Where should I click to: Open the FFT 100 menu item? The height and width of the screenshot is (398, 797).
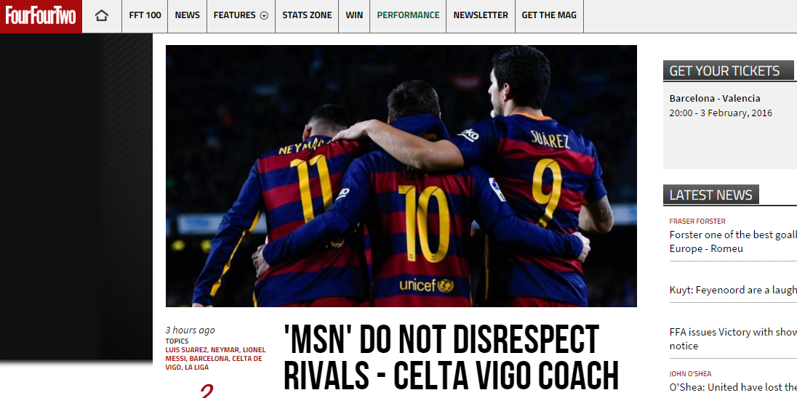pyautogui.click(x=145, y=15)
